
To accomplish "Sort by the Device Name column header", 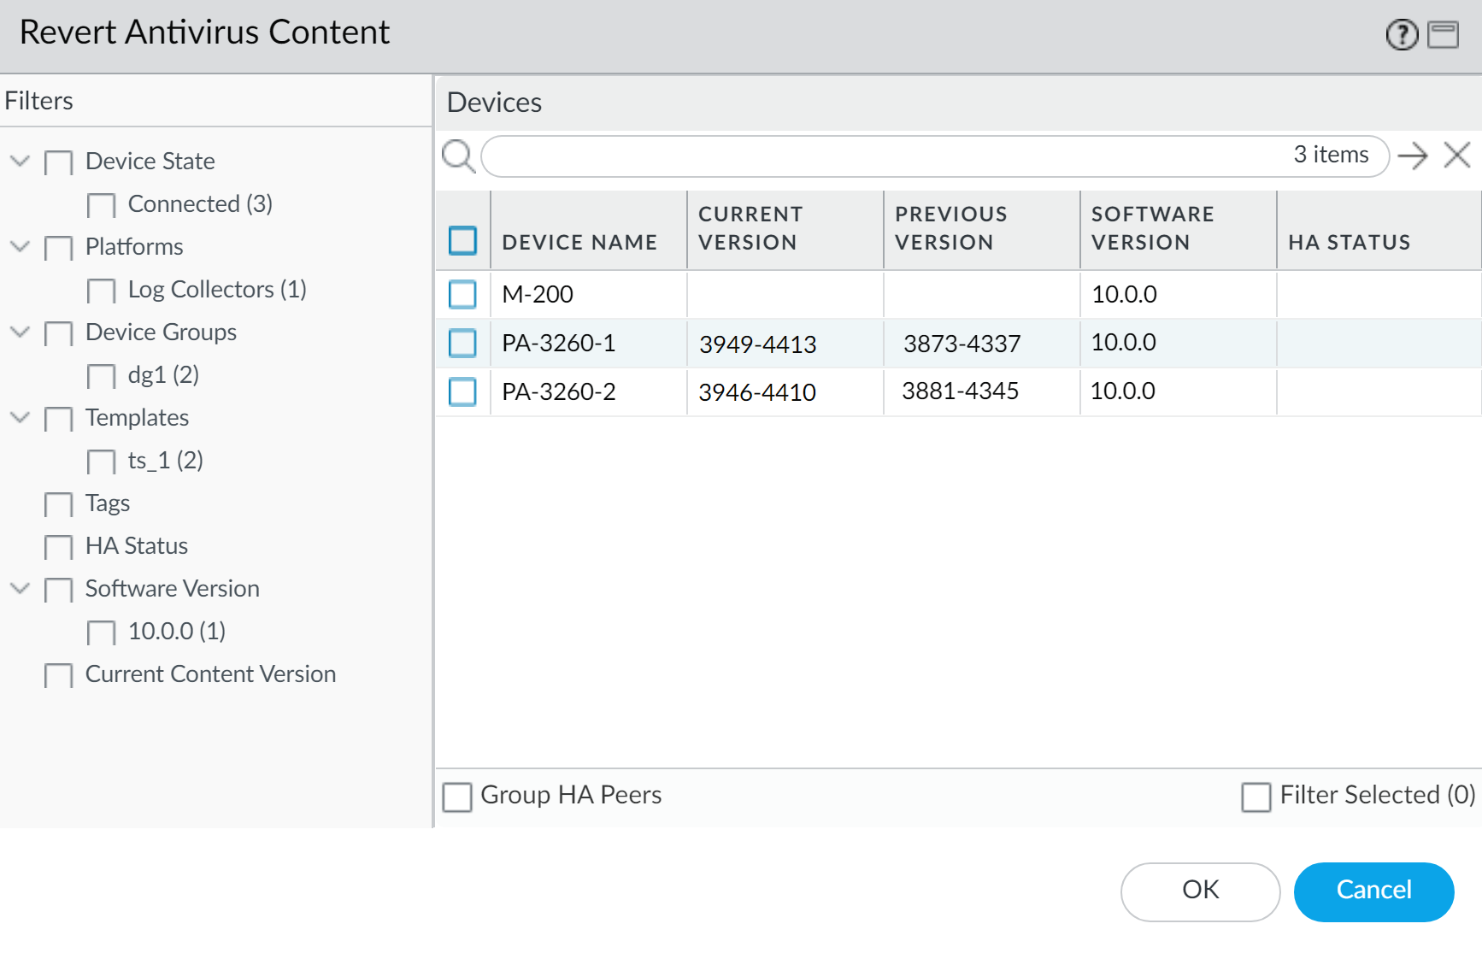I will tap(579, 243).
